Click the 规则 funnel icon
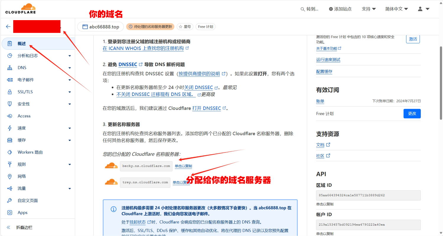The width and height of the screenshot is (443, 236). tap(10, 164)
